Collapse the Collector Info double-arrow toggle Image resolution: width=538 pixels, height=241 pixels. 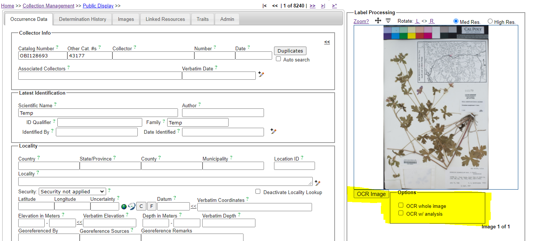[327, 42]
